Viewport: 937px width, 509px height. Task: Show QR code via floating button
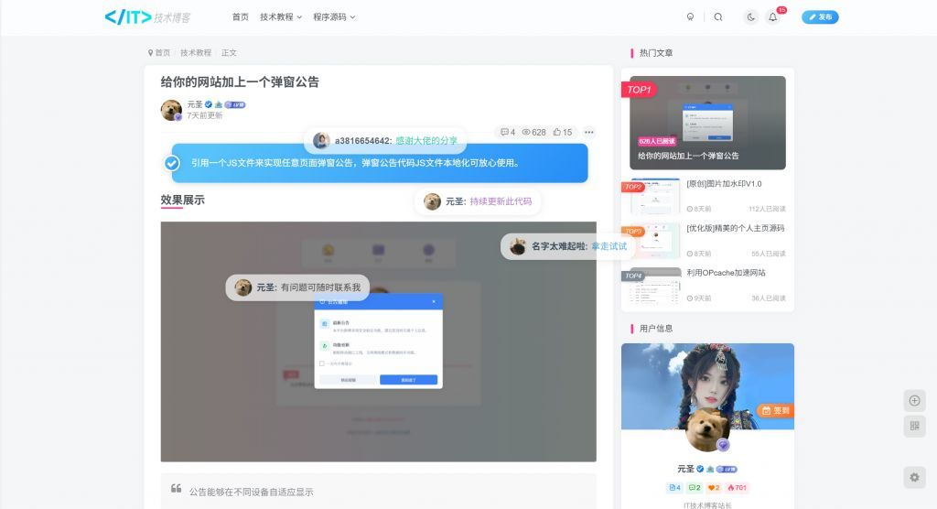pyautogui.click(x=914, y=426)
